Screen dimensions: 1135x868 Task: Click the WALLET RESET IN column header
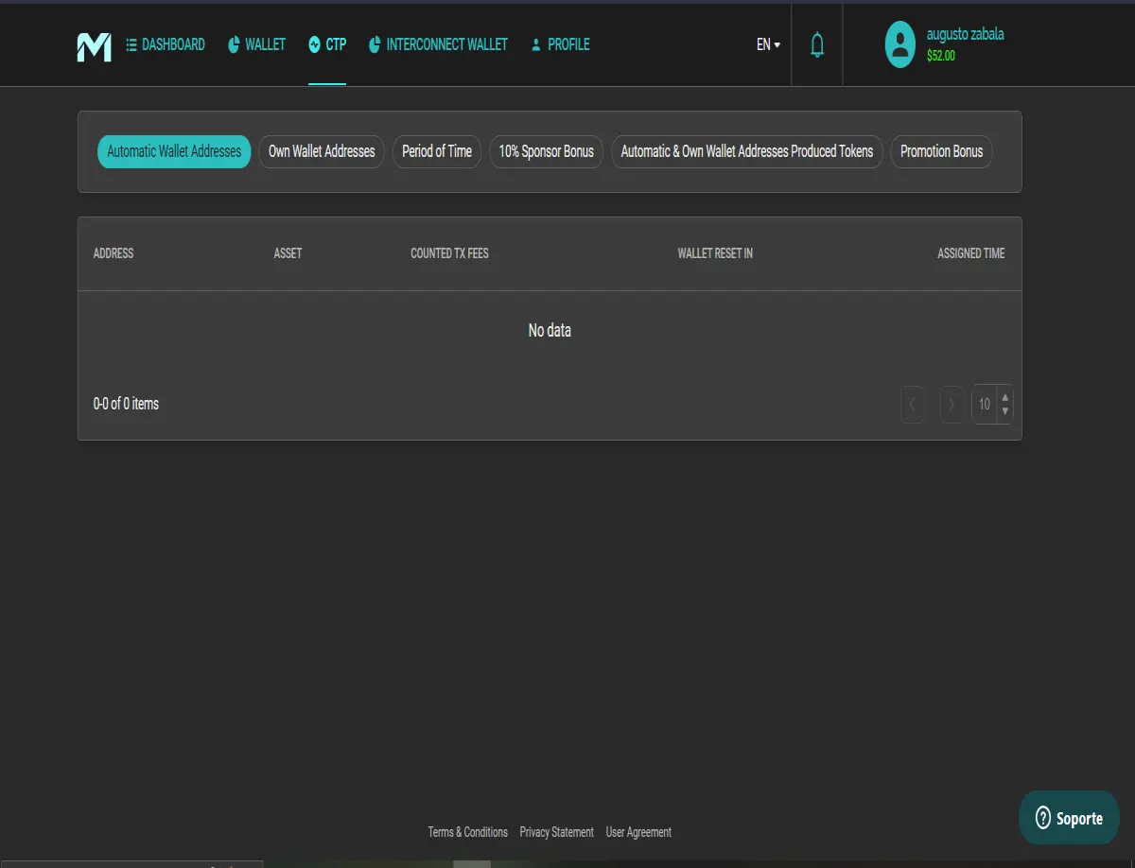click(715, 253)
